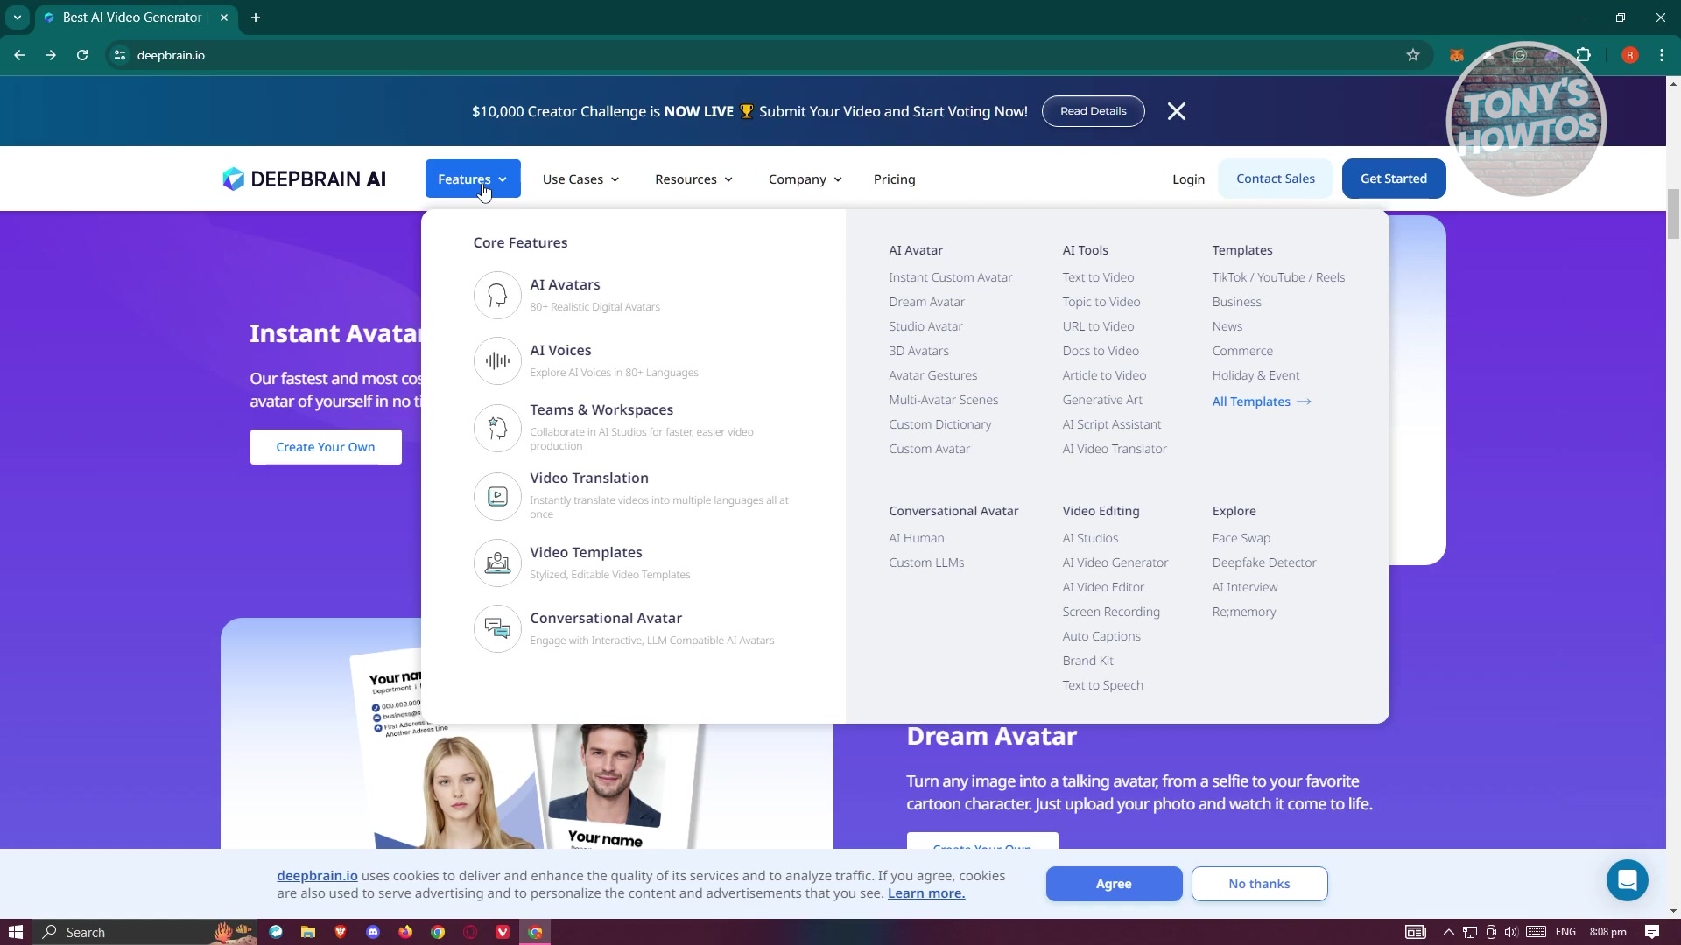This screenshot has height=945, width=1681.
Task: Expand the Resources dropdown
Action: (694, 179)
